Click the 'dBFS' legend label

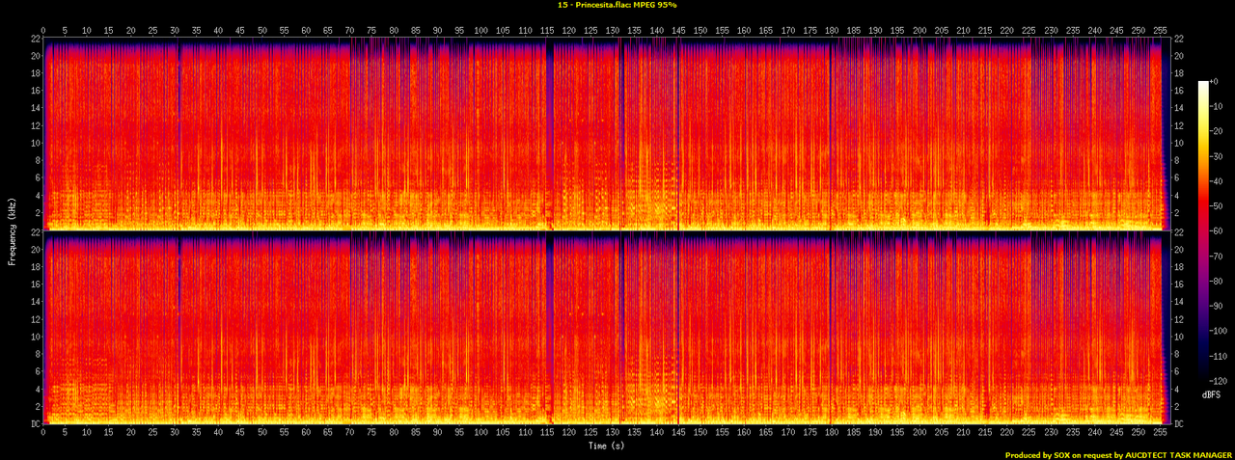coord(1210,395)
